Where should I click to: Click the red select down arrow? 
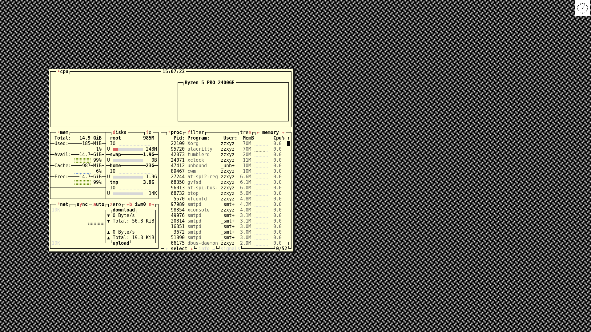(191, 249)
